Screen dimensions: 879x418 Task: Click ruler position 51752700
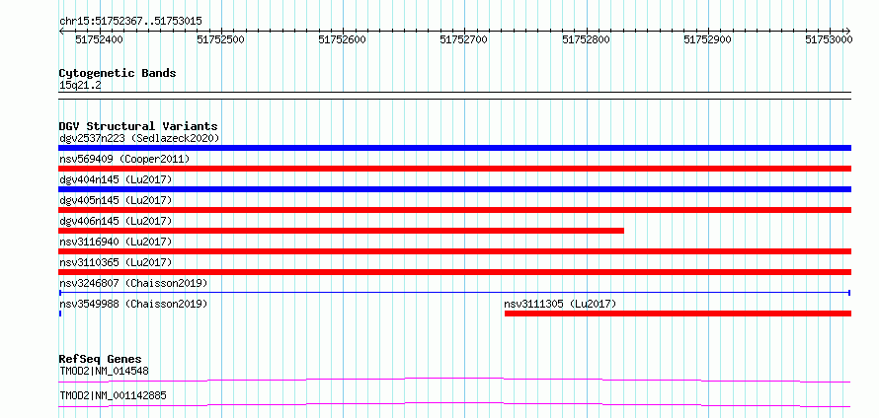point(464,39)
